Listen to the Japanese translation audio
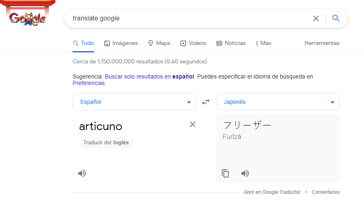364x202 pixels. [x=245, y=173]
